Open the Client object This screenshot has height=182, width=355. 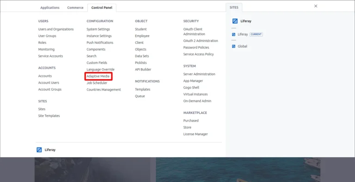point(139,43)
